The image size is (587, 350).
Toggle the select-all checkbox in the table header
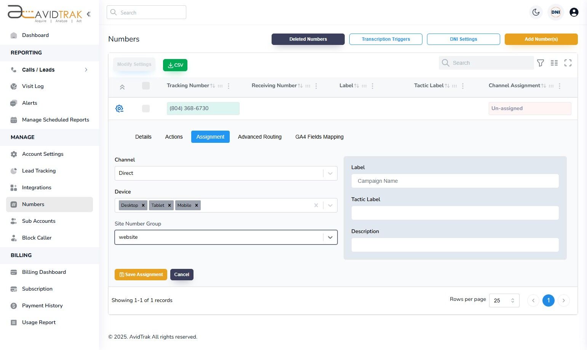[146, 86]
